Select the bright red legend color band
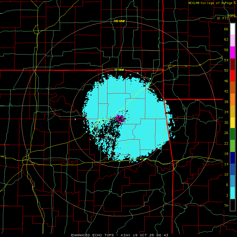 [233, 76]
